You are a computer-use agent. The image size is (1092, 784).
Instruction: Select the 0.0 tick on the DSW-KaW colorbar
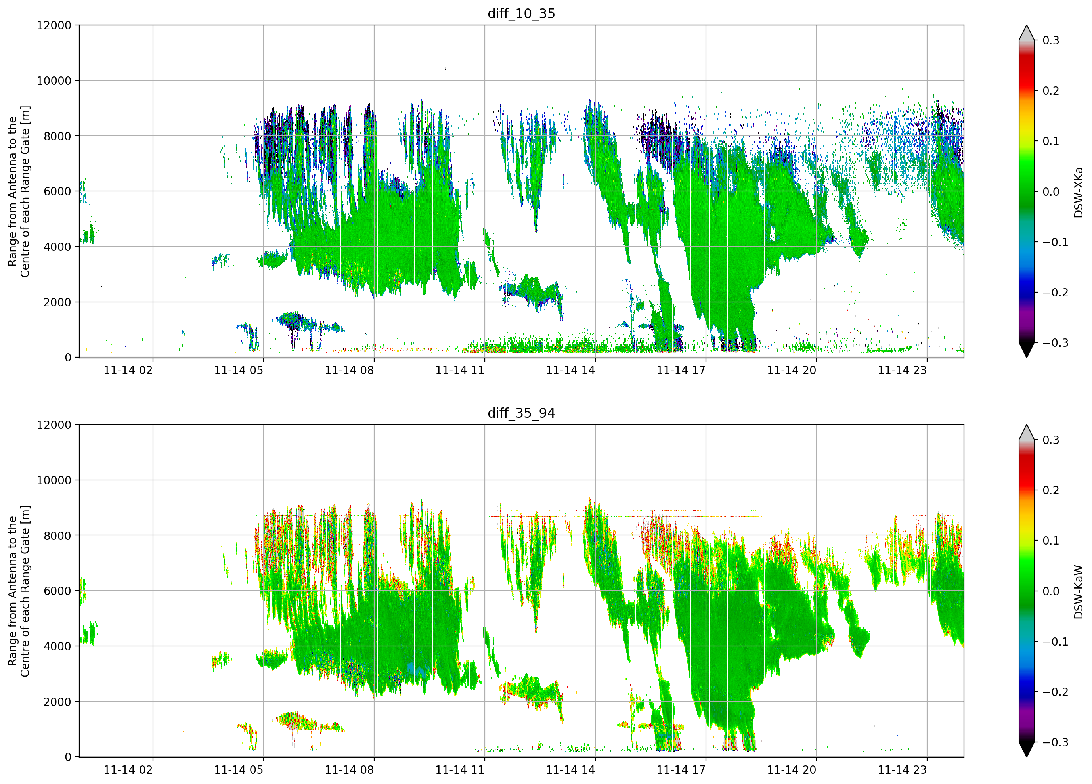coord(1051,591)
